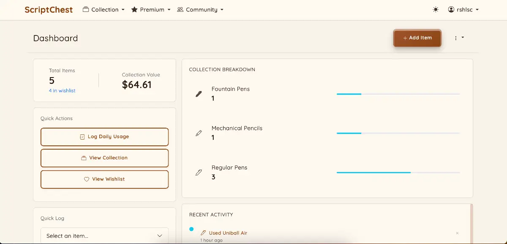Click the Log Daily Usage button

104,137
